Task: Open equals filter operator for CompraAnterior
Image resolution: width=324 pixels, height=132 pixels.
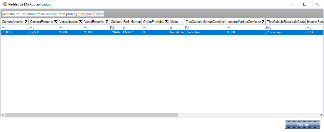Action: coord(3,28)
